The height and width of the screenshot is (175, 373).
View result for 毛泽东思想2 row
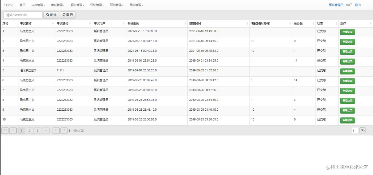pos(347,71)
